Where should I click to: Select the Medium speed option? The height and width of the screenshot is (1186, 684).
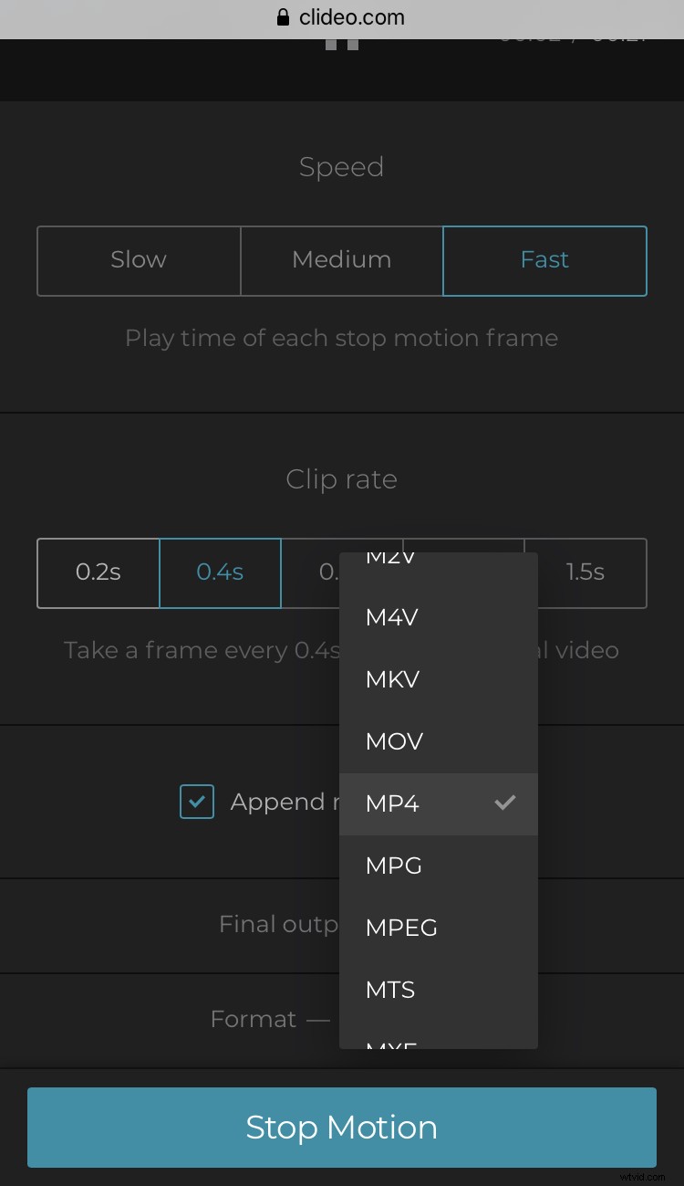coord(341,260)
